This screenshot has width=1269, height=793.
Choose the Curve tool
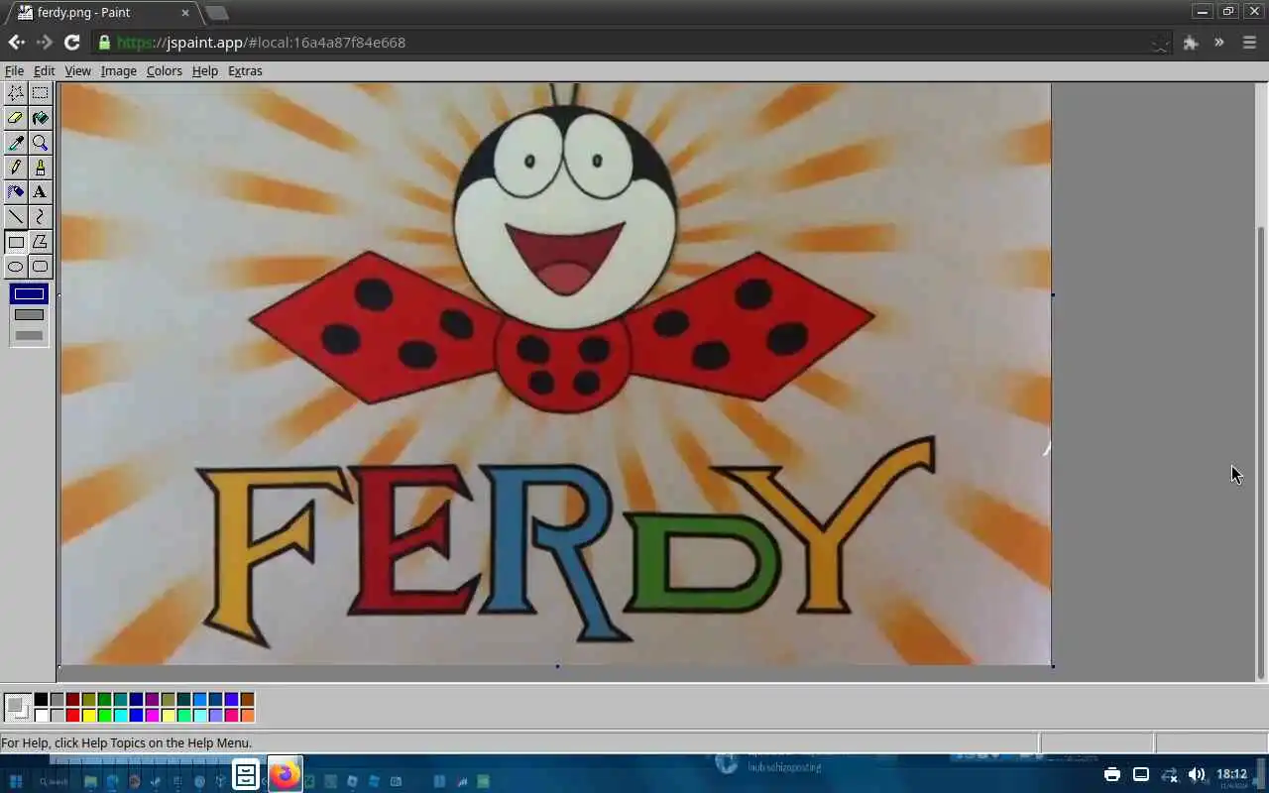click(40, 217)
